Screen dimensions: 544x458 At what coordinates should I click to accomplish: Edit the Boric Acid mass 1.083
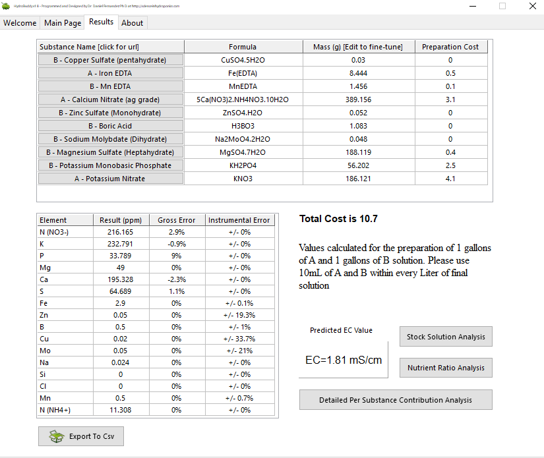(x=359, y=126)
